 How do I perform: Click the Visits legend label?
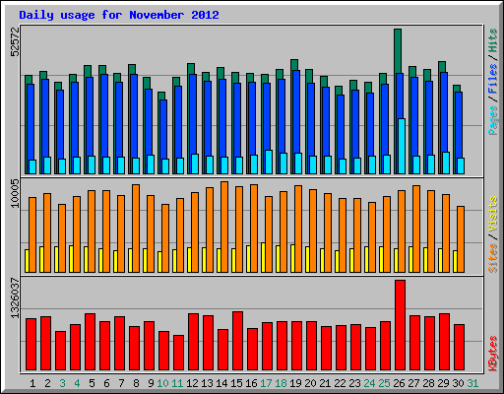pos(493,215)
